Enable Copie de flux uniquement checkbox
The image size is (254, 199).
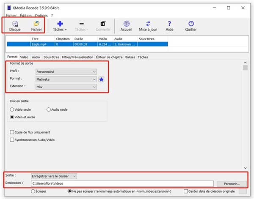[x=12, y=132]
